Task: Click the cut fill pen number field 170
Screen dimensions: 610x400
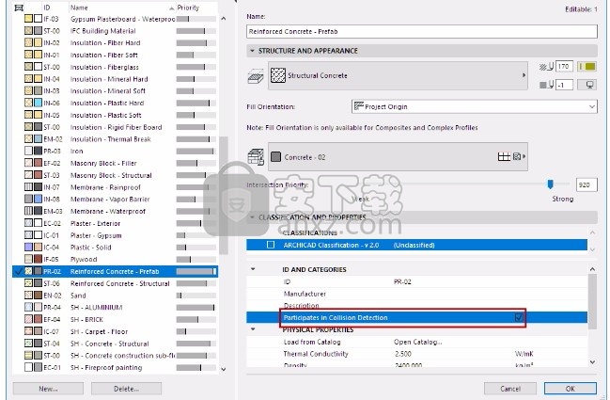Action: 564,67
